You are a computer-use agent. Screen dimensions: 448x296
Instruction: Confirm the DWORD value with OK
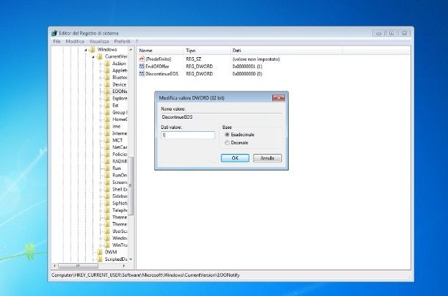pos(235,158)
